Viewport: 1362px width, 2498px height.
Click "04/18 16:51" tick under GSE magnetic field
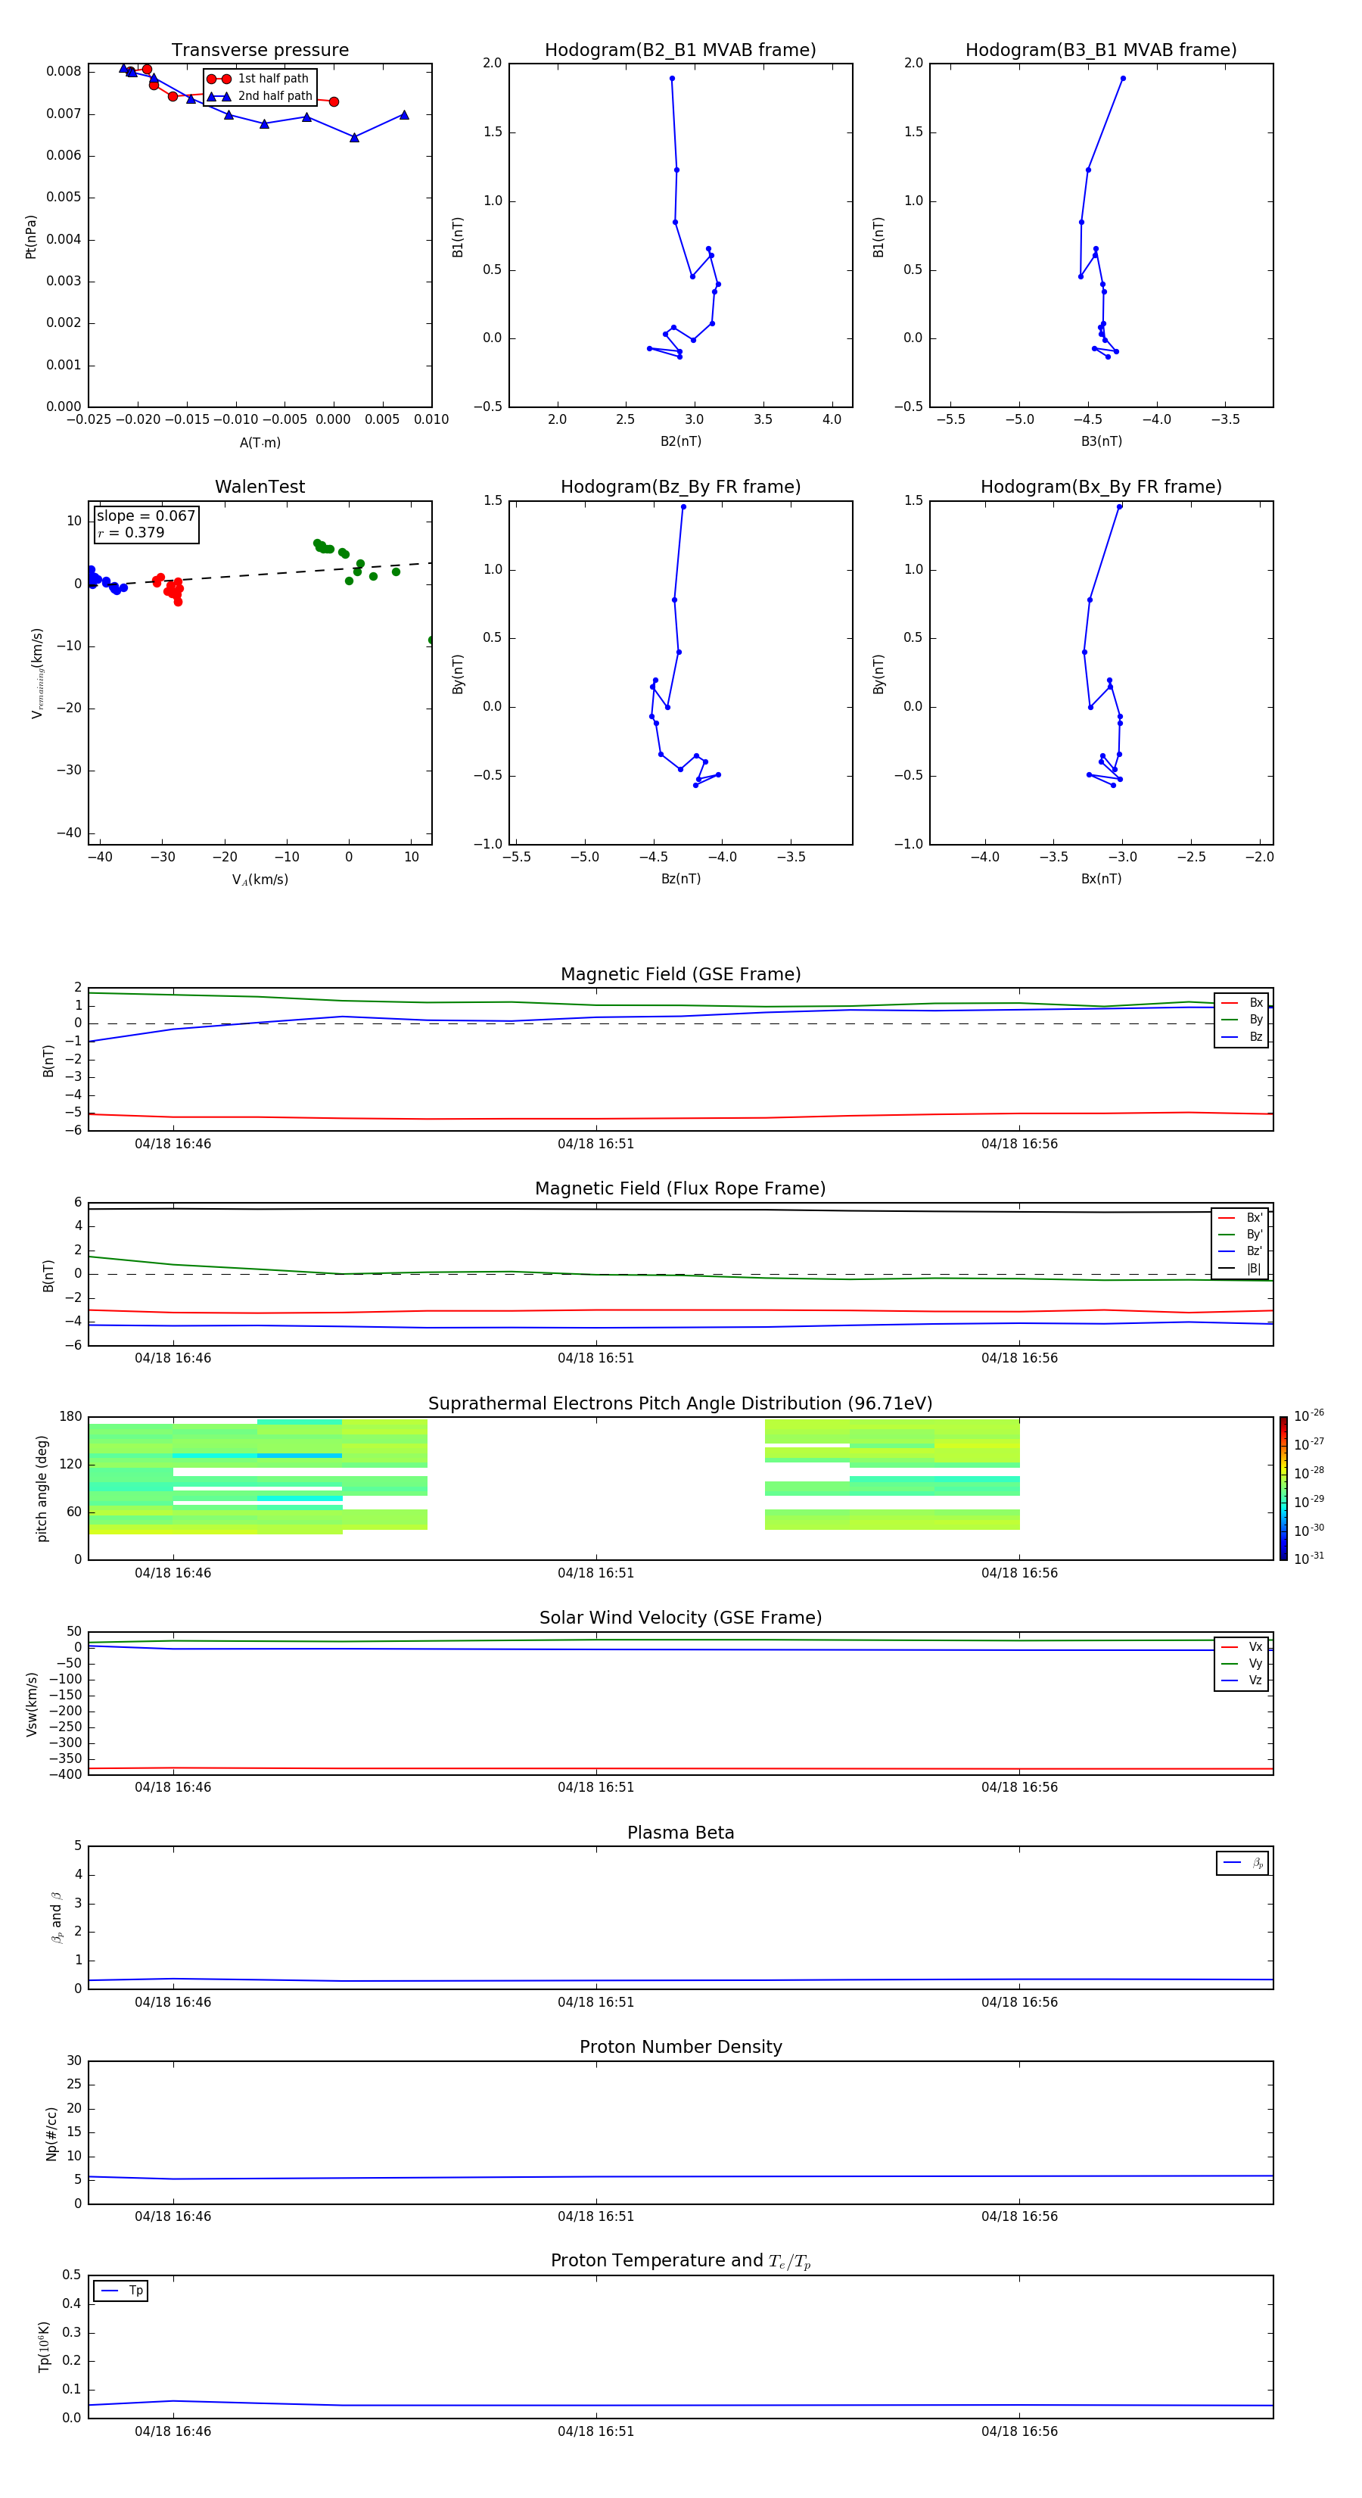point(595,1145)
